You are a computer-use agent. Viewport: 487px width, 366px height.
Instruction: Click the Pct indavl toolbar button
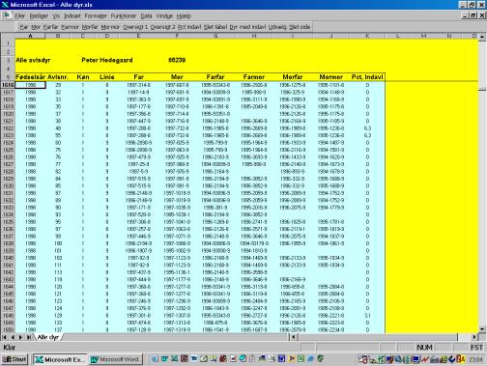(189, 27)
